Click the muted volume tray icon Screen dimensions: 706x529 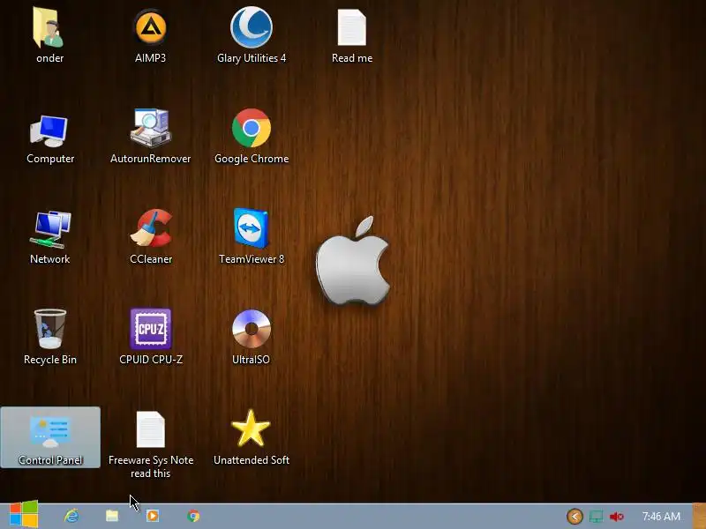click(x=616, y=517)
